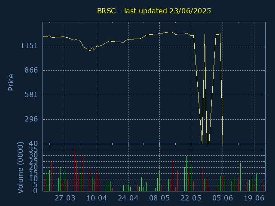275x206 pixels.
Task: Click the vertical Price axis title
Action: 11,82
